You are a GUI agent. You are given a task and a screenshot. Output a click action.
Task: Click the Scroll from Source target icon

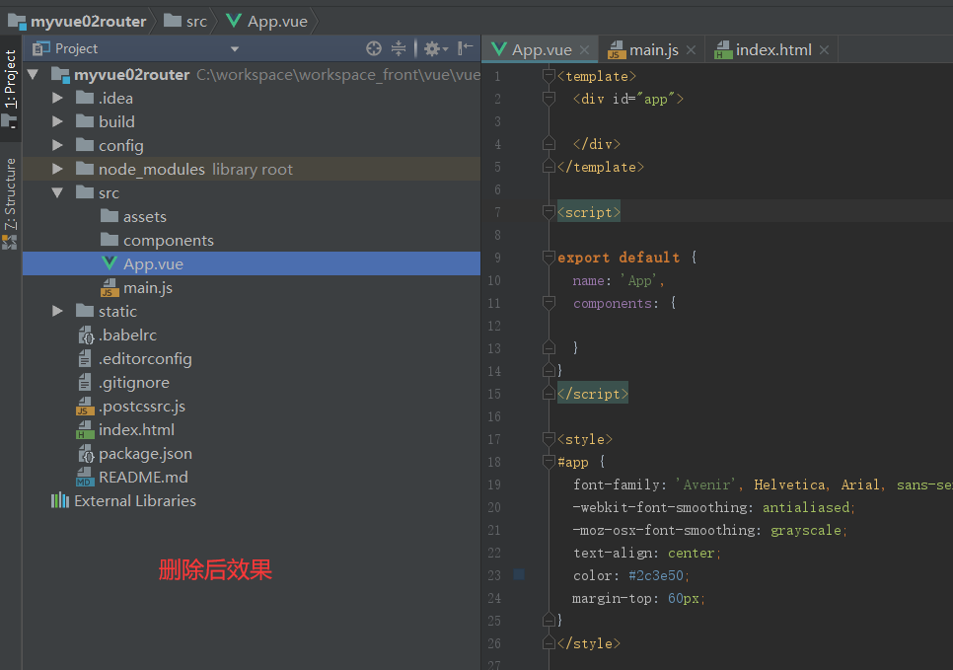coord(374,48)
